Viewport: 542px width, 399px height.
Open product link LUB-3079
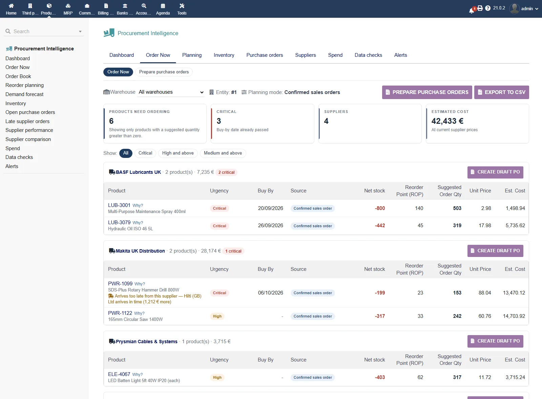[x=119, y=222]
